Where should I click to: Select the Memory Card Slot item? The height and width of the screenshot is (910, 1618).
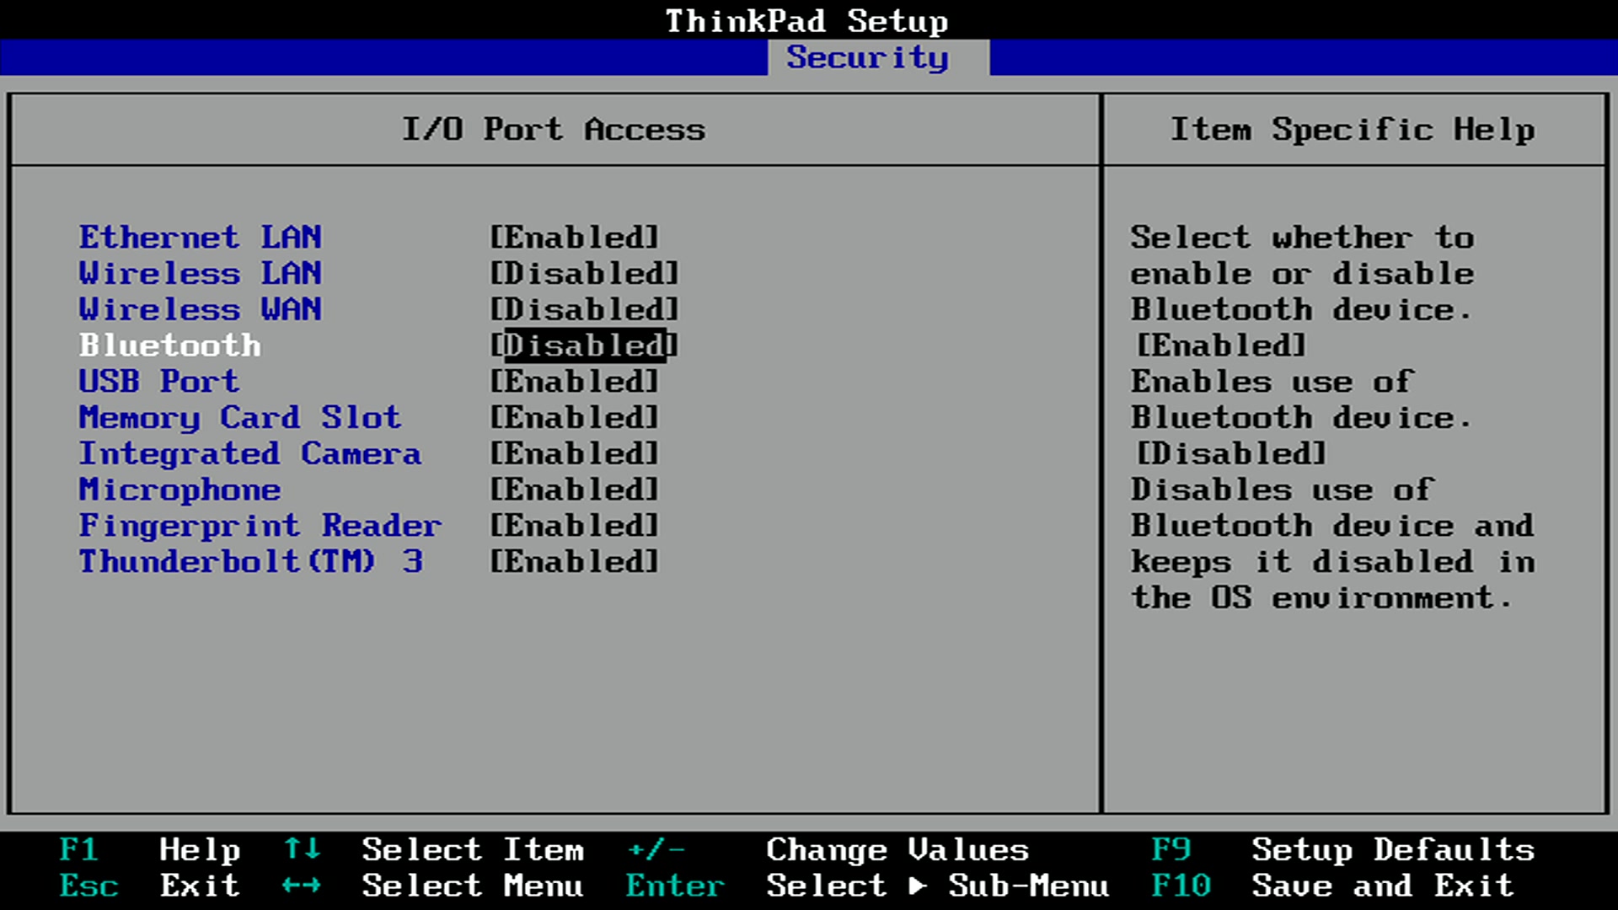pyautogui.click(x=240, y=418)
